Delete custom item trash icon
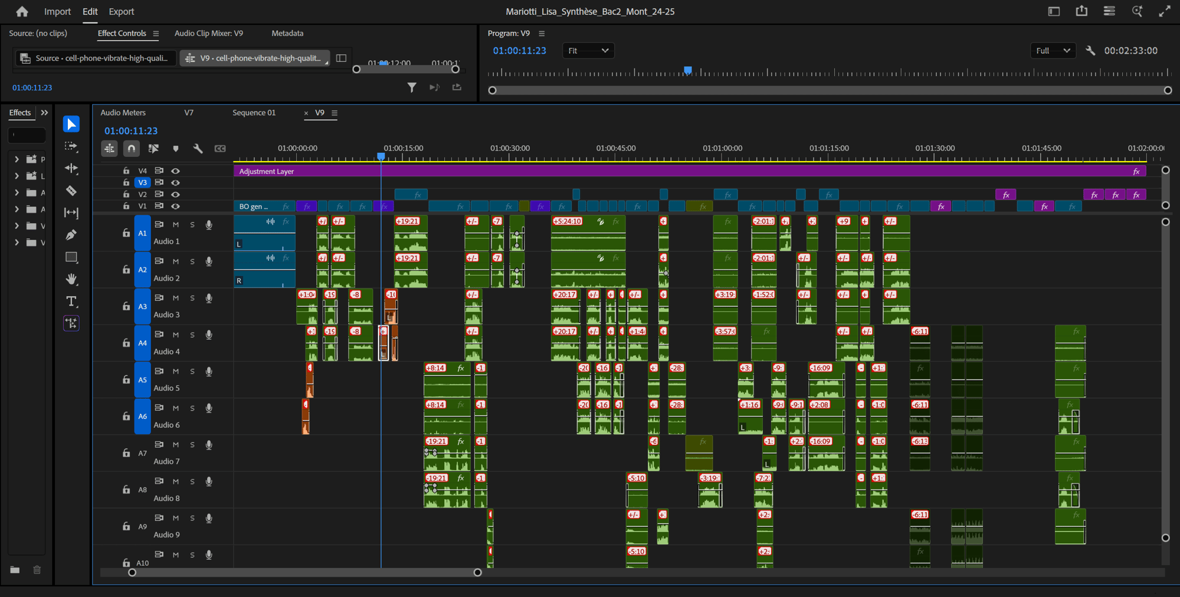 point(37,570)
